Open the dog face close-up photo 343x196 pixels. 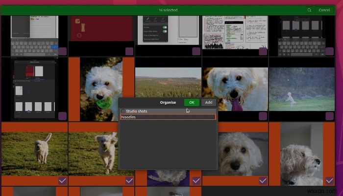[x=243, y=154]
